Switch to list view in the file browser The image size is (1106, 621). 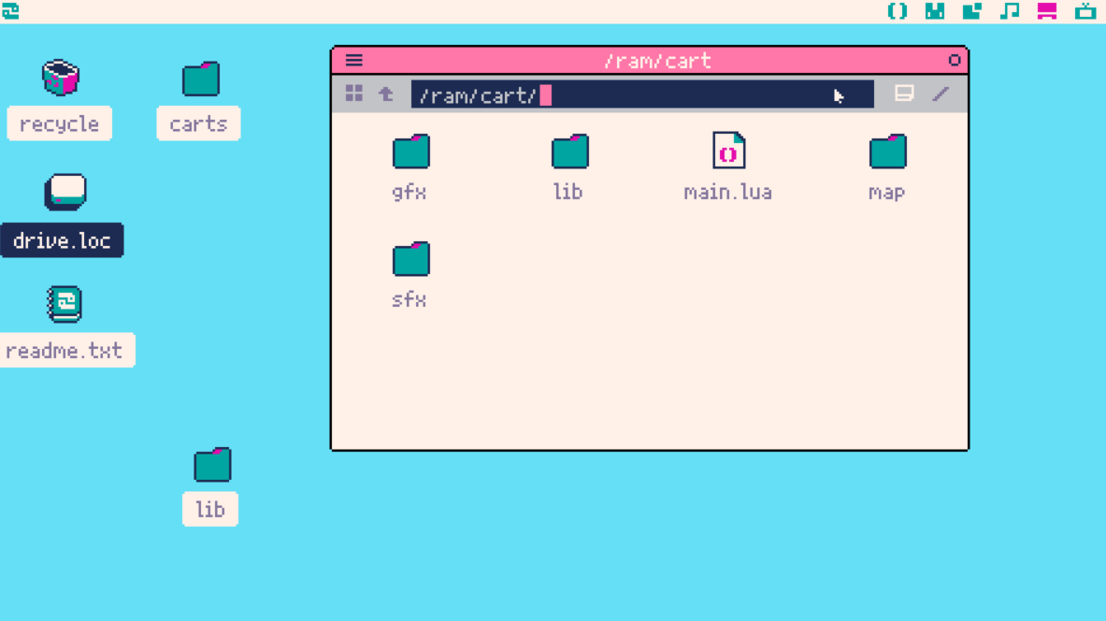coord(903,94)
